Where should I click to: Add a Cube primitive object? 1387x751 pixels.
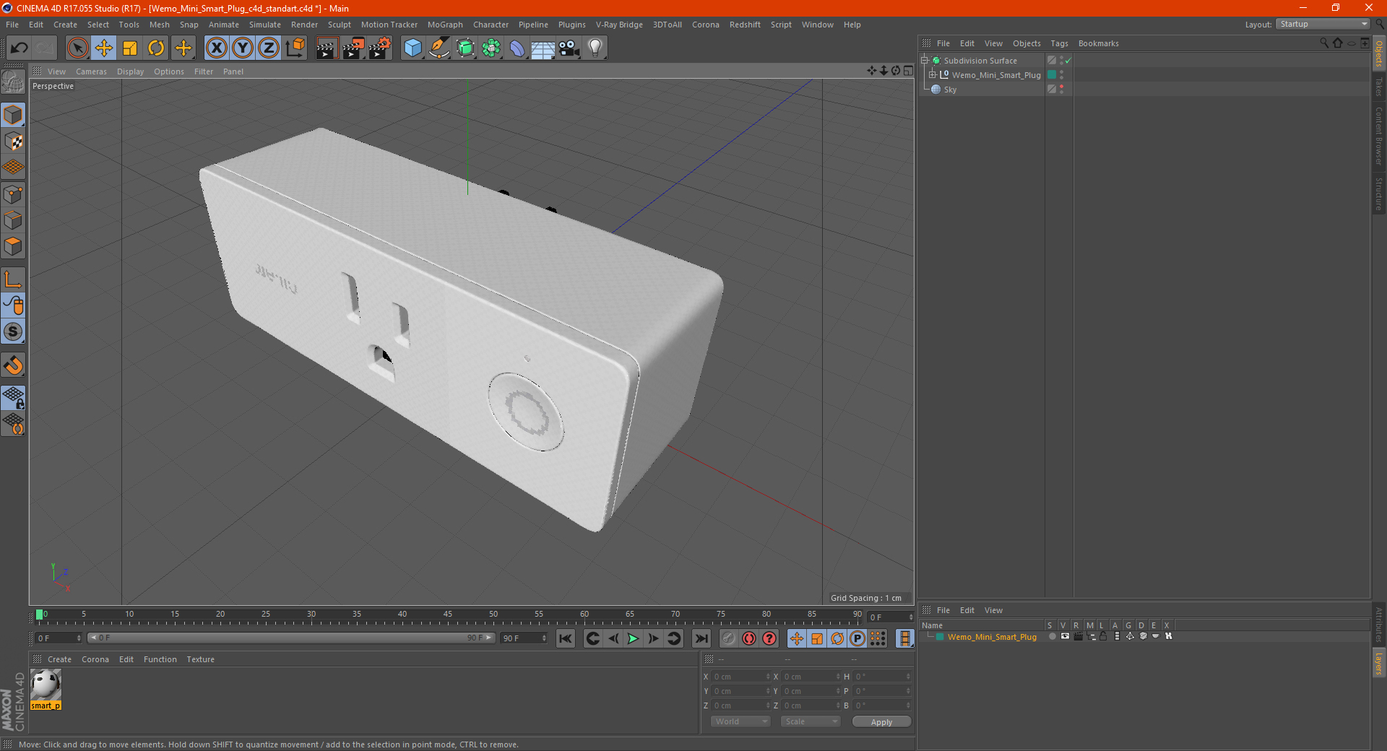pos(412,48)
